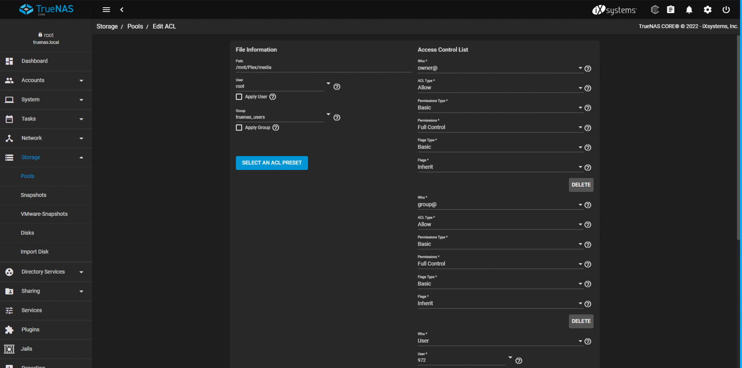742x368 pixels.
Task: Open alerts bell notifications
Action: (689, 10)
